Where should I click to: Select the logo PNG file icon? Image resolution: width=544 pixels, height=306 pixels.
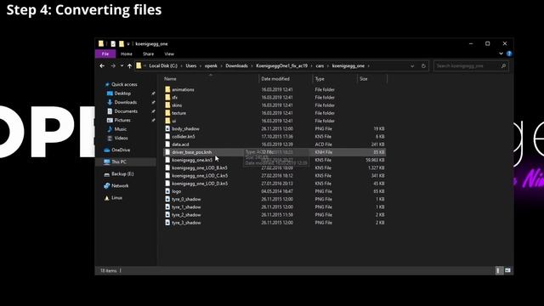pyautogui.click(x=167, y=191)
